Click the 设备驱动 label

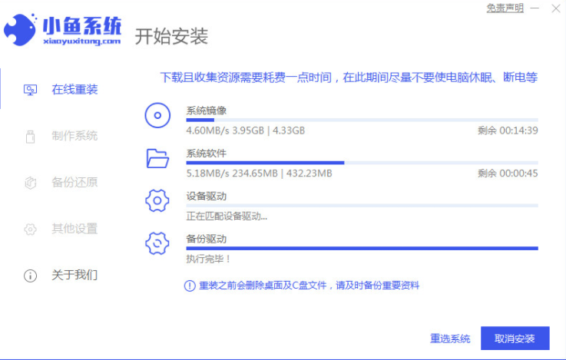pos(206,197)
